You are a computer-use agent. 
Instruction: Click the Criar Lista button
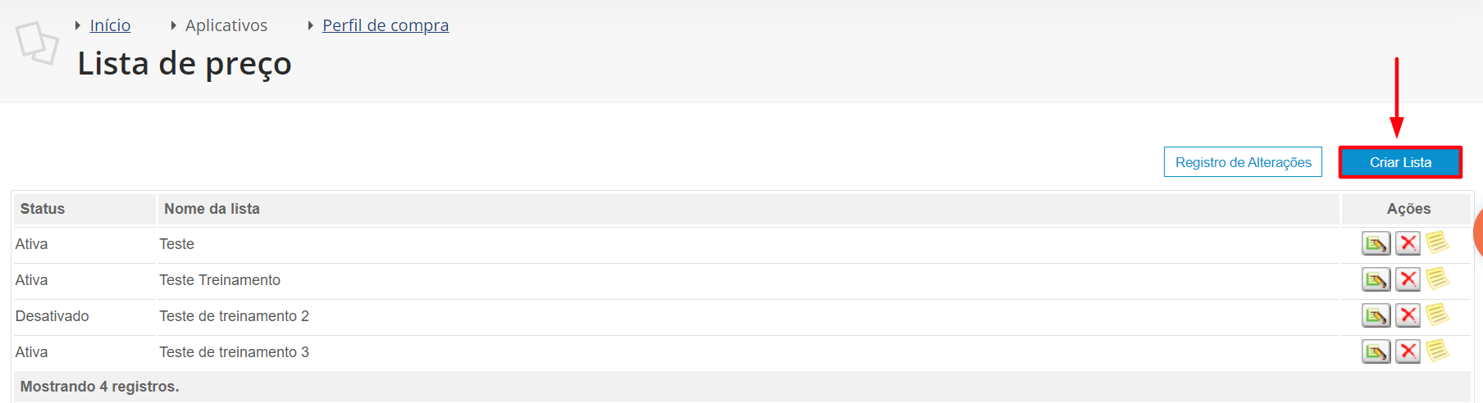[1400, 162]
